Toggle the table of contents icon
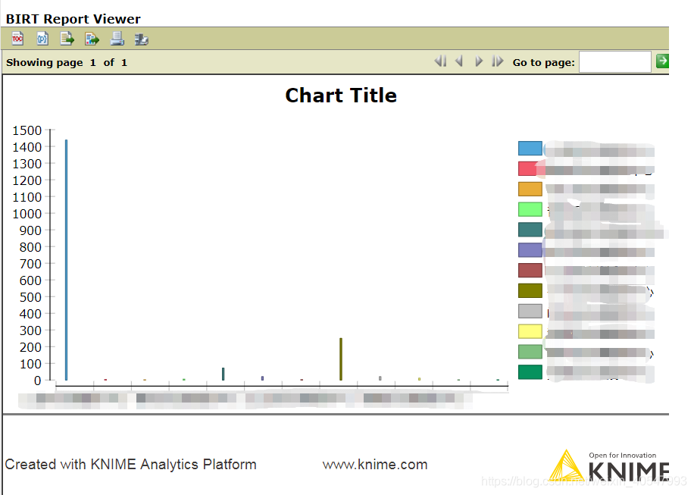This screenshot has width=694, height=495. (17, 39)
